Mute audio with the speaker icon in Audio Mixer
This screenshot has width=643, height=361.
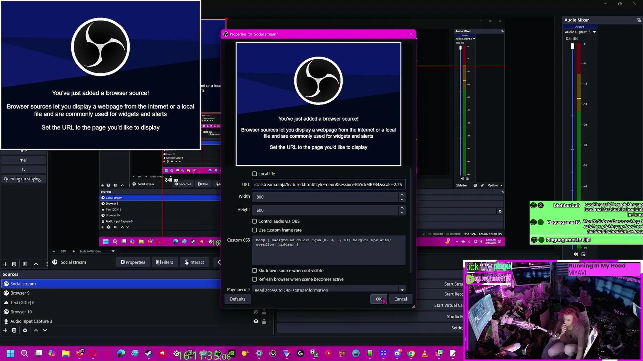[x=575, y=254]
